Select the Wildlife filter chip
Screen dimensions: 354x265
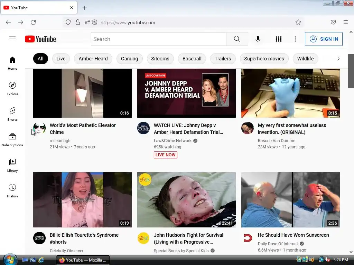pos(306,59)
